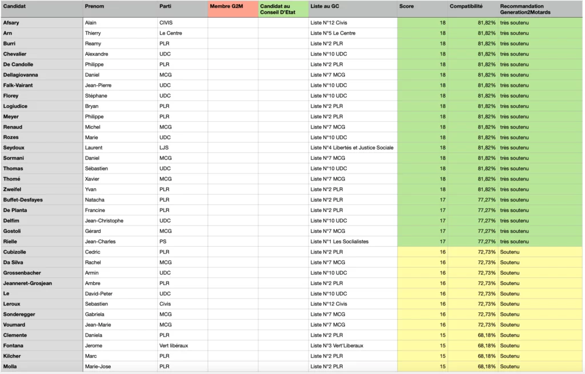Click the Score column header
Viewport: 585px width, 374px height.
point(422,9)
